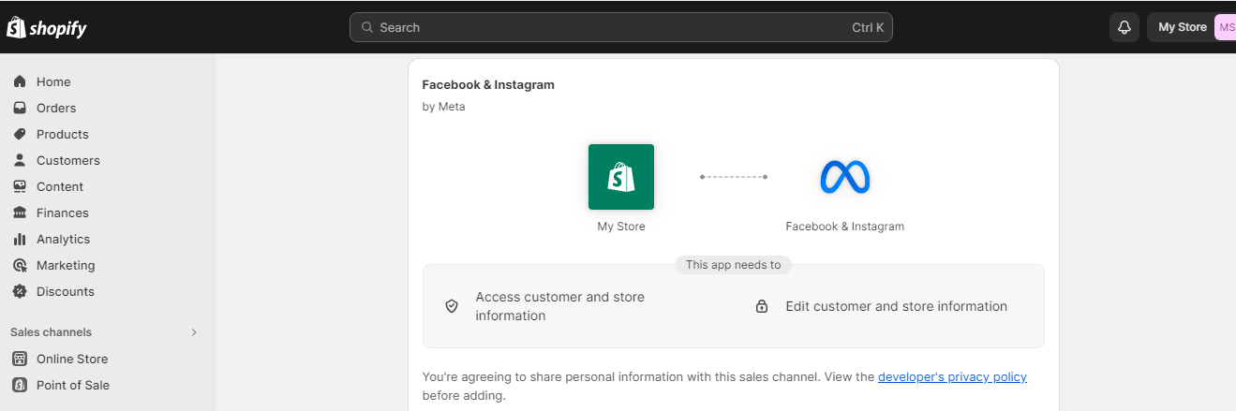Open the developer's privacy policy link

point(952,377)
